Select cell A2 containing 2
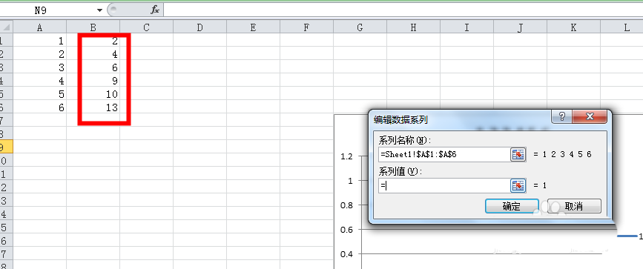Viewport: 643px width, 269px height. pos(40,53)
